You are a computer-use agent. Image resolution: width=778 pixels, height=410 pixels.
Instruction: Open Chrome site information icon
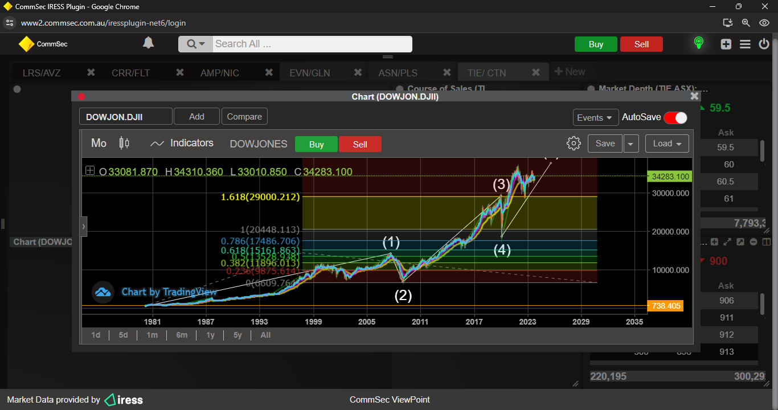click(9, 23)
